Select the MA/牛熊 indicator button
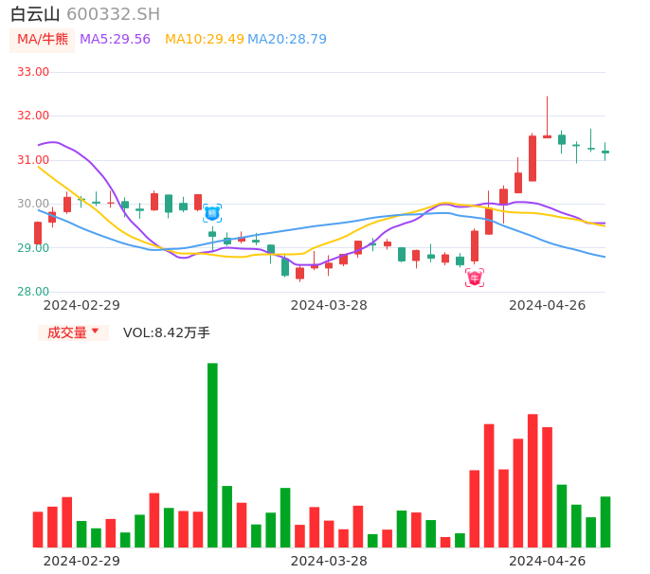This screenshot has width=650, height=574. [43, 40]
